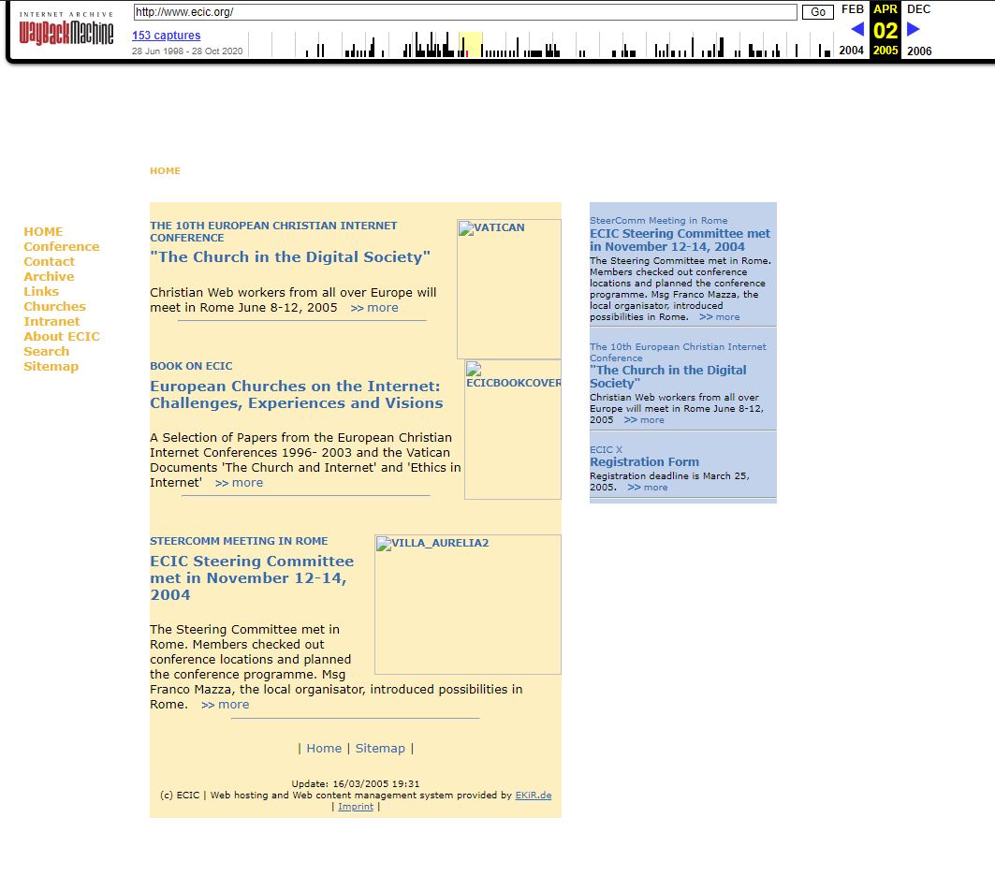Open Registration Form in right sidebar
The width and height of the screenshot is (995, 876).
pyautogui.click(x=644, y=462)
